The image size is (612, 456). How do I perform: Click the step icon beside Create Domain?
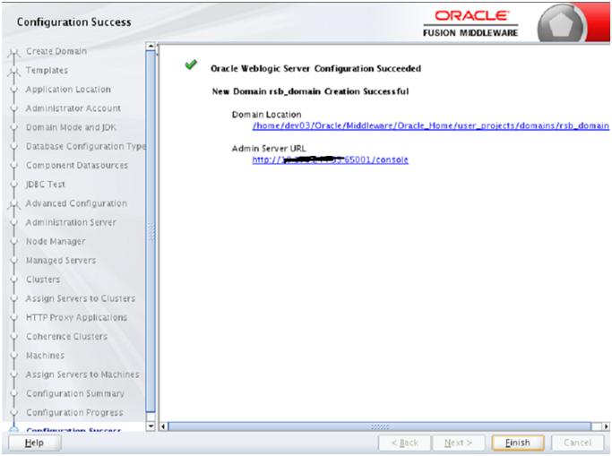click(x=14, y=52)
